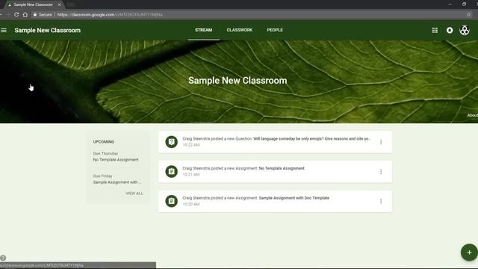478x269 pixels.
Task: Open the No Template Assignment stream post
Action: click(x=275, y=172)
